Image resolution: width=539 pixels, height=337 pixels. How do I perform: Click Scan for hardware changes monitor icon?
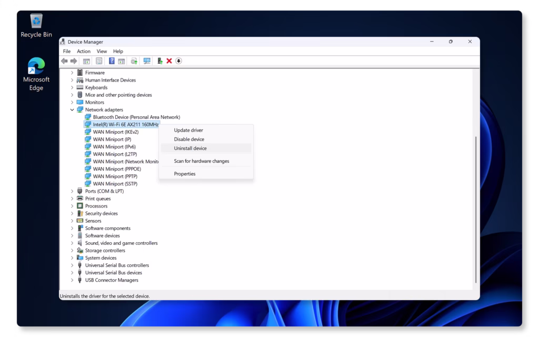(x=147, y=61)
